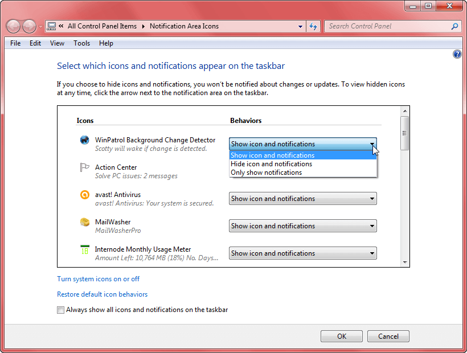Image resolution: width=467 pixels, height=353 pixels.
Task: Open the MailWasher behavior dropdown
Action: [x=302, y=226]
